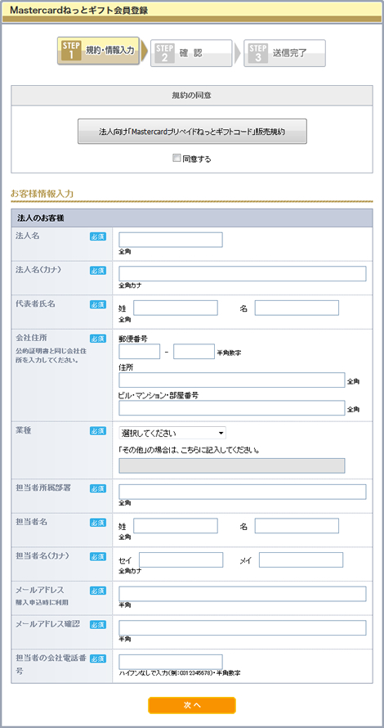Click the 必須 badge beside 会社住所

tap(98, 339)
